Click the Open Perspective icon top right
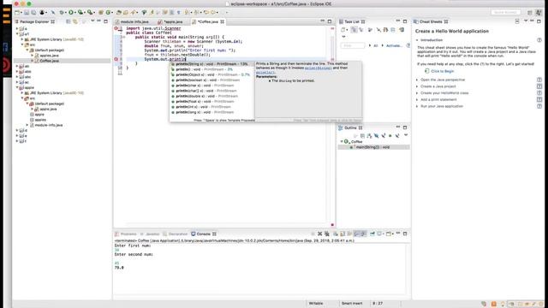This screenshot has width=548, height=308. point(530,12)
